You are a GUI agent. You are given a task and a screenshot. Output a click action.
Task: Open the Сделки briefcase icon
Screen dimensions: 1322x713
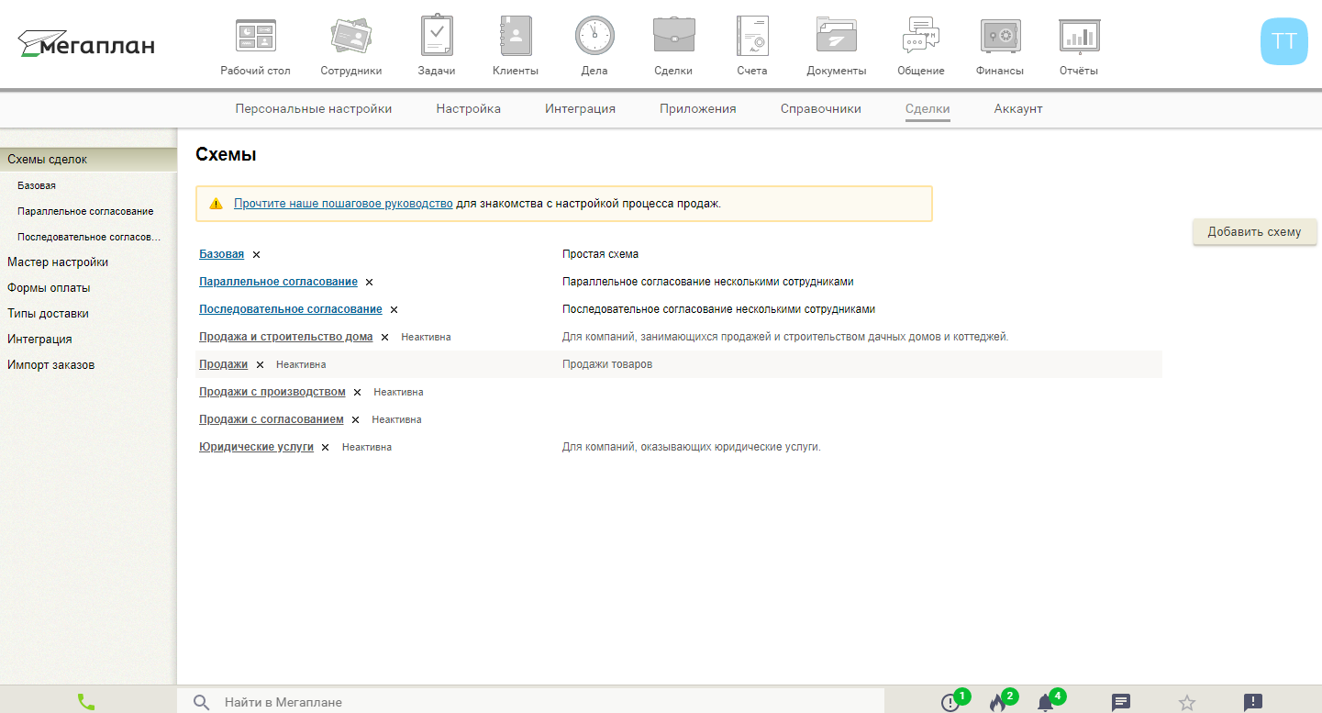click(673, 37)
